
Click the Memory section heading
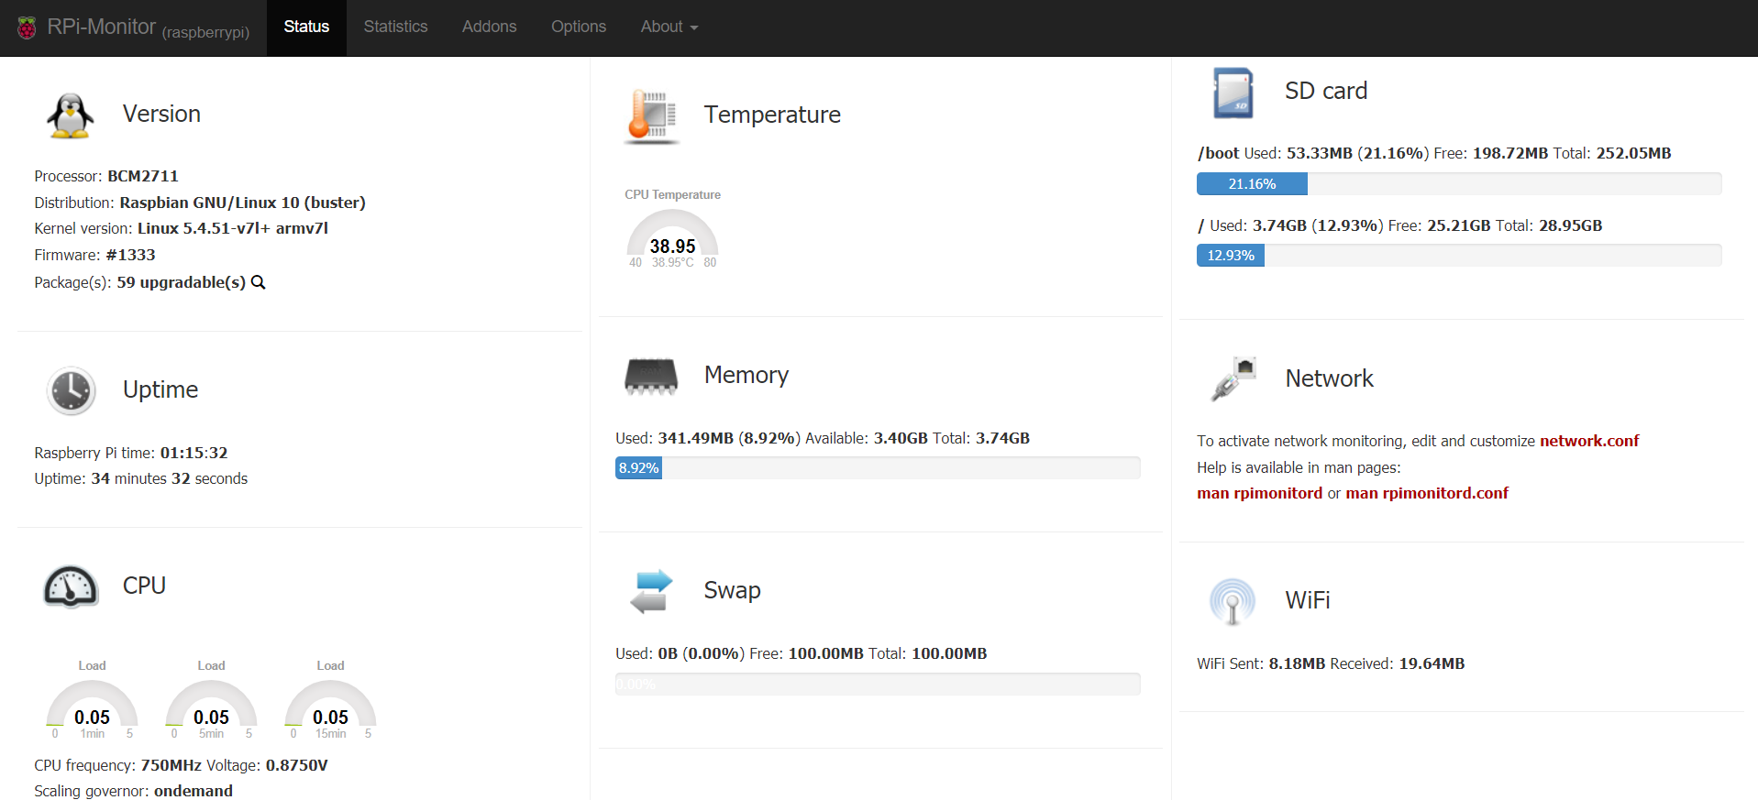coord(746,375)
